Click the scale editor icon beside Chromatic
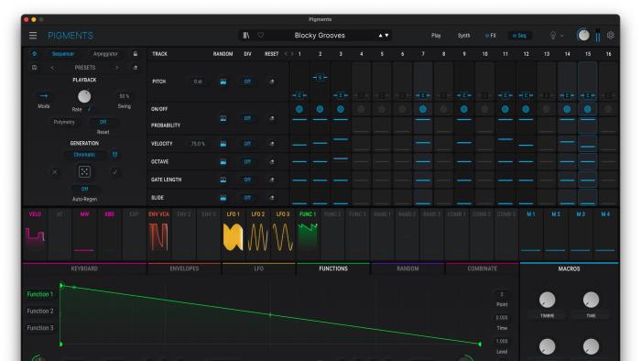 [x=114, y=155]
